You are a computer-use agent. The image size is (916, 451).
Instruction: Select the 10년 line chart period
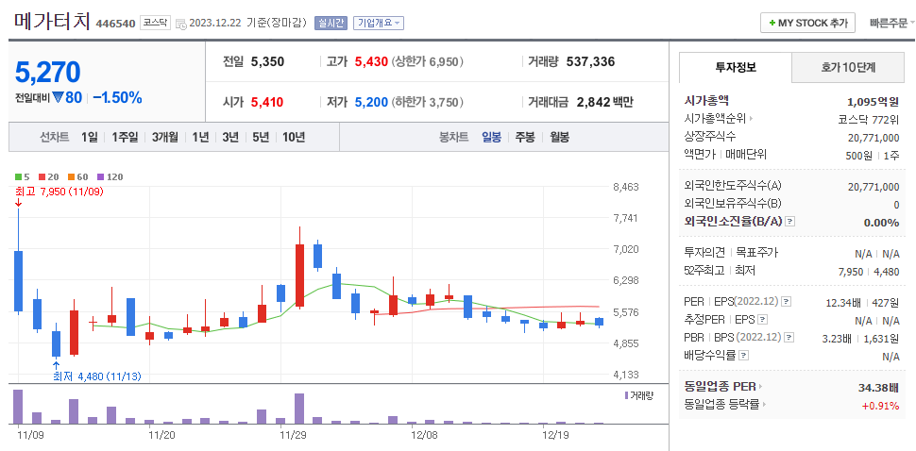[294, 137]
